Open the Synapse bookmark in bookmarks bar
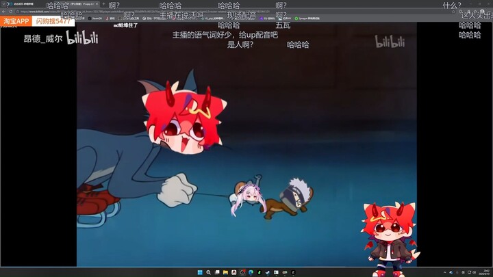Image resolution: width=493 pixels, height=277 pixels. [307, 18]
